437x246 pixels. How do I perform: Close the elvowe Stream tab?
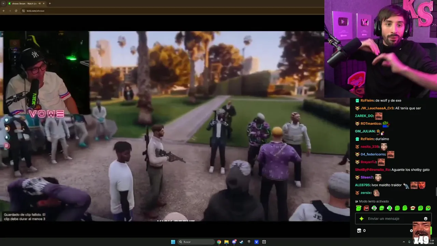[44, 3]
